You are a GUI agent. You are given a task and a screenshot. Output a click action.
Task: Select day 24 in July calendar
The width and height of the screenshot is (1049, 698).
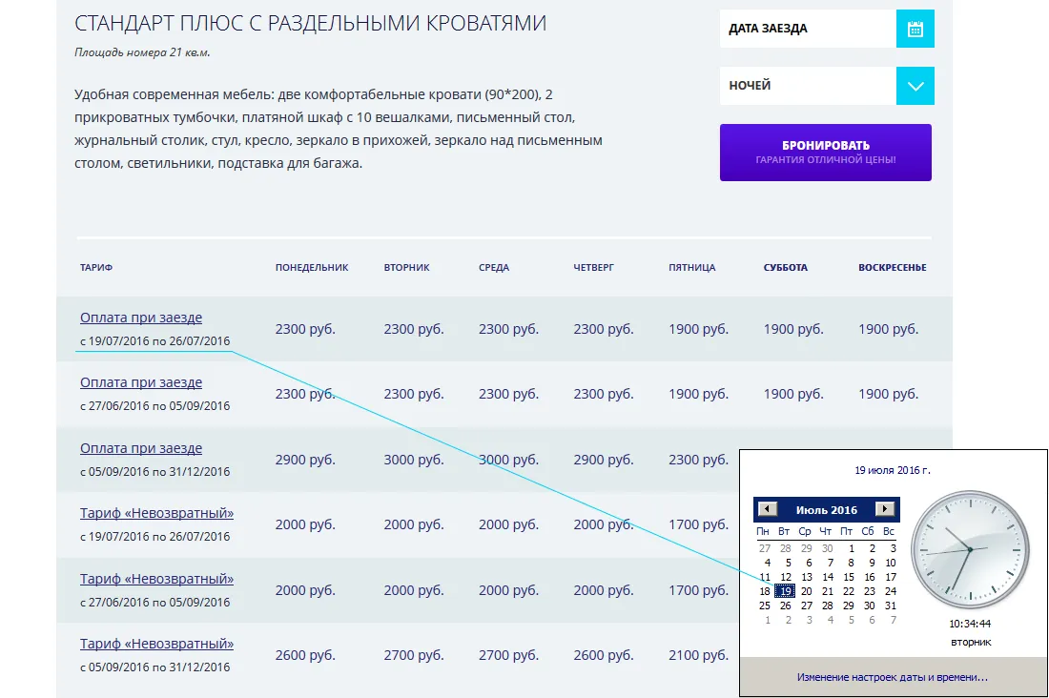(891, 591)
